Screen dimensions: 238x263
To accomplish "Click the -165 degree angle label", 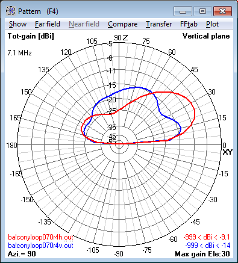I will (x=16, y=173).
